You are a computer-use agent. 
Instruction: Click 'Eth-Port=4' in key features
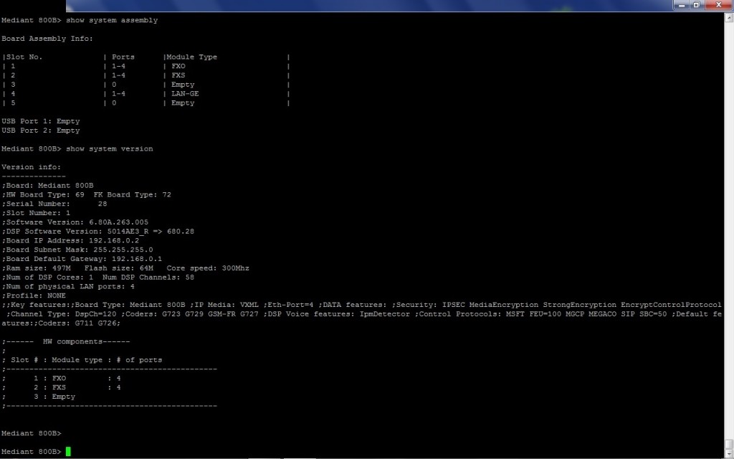pos(290,305)
